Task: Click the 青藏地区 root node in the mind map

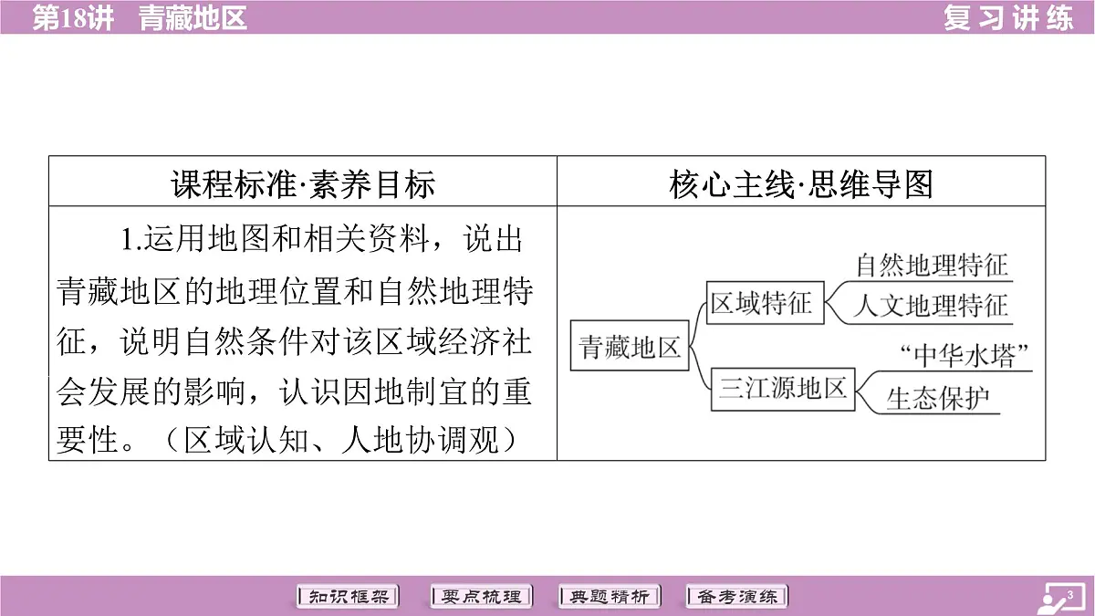Action: tap(631, 345)
